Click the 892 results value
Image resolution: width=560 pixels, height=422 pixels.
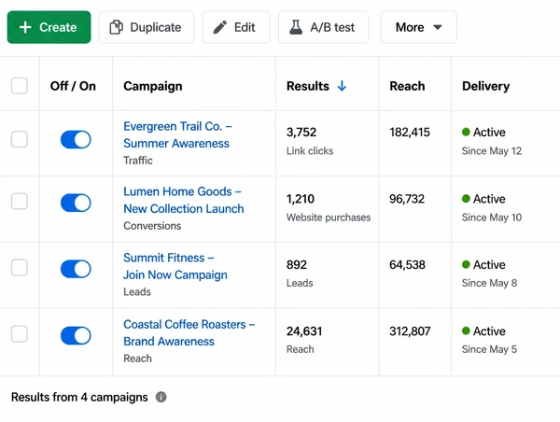pyautogui.click(x=297, y=265)
